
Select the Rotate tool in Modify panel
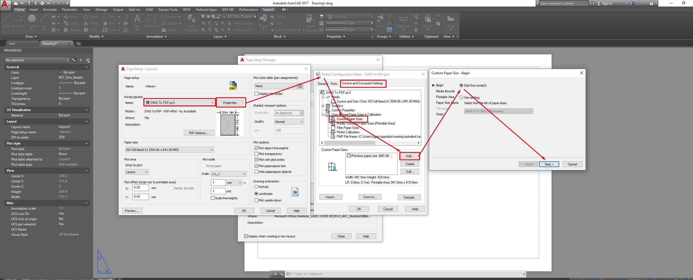[91, 17]
